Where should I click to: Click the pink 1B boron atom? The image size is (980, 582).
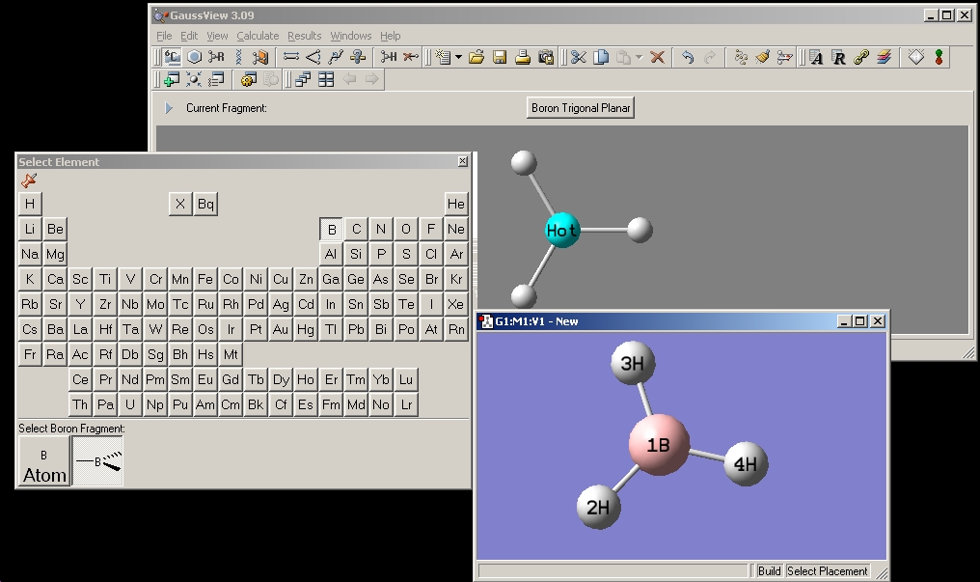(659, 445)
